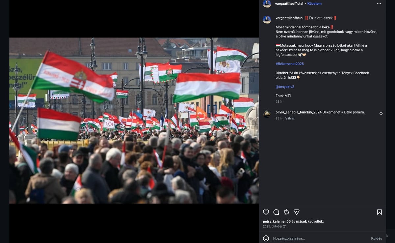Open emoji picker in comment box
395x243 pixels.
click(x=266, y=238)
